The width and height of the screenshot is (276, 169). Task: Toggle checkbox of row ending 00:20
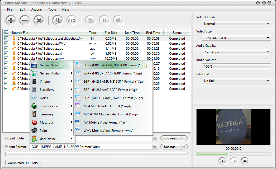[6, 73]
